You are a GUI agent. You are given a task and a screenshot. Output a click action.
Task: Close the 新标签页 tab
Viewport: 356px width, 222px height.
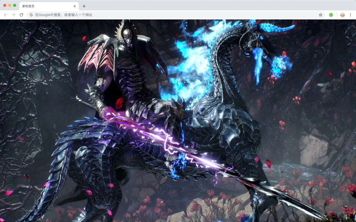(75, 6)
